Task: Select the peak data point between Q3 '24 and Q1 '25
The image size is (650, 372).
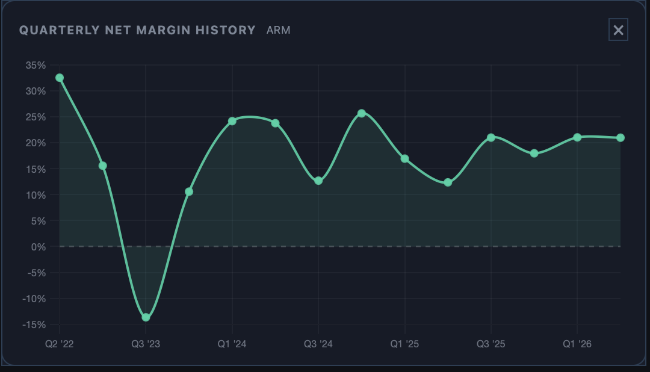Action: pyautogui.click(x=362, y=113)
